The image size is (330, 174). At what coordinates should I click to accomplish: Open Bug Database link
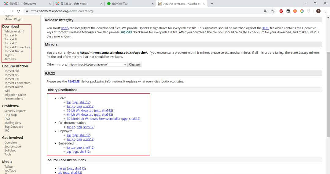point(14,127)
